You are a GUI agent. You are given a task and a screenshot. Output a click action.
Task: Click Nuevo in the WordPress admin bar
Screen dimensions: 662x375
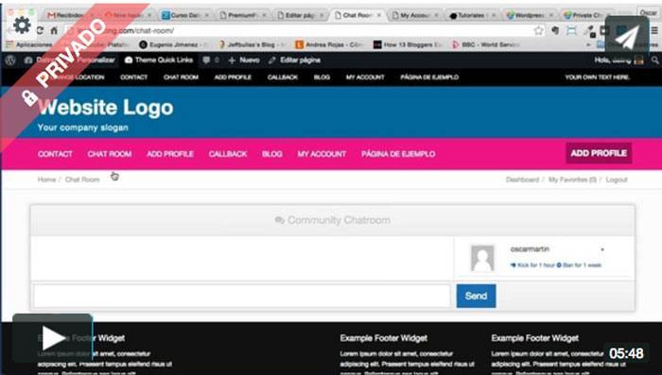pos(244,60)
